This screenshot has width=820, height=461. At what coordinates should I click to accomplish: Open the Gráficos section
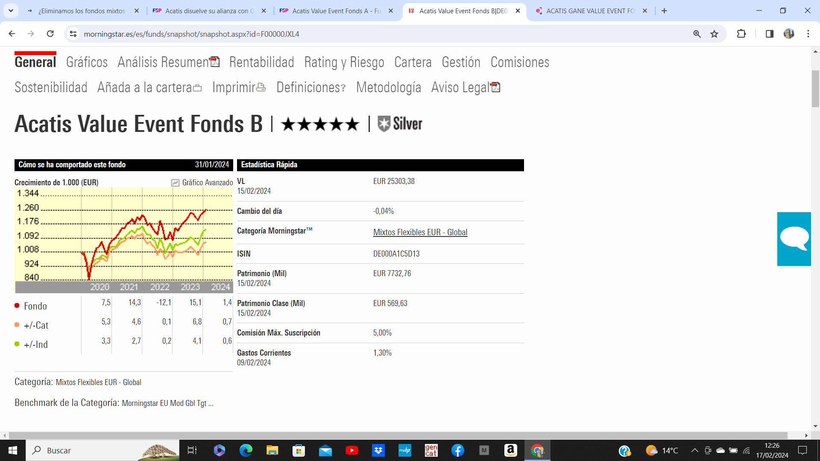click(x=87, y=62)
